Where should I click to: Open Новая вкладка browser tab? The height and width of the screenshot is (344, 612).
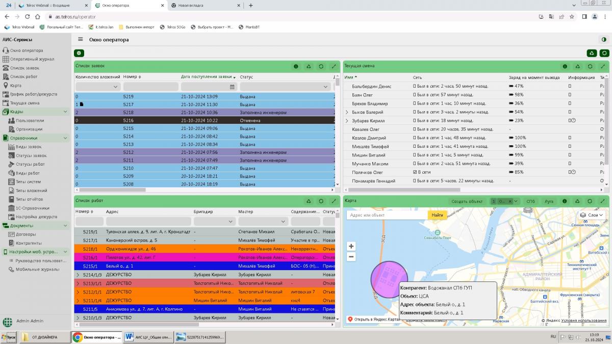click(x=204, y=5)
